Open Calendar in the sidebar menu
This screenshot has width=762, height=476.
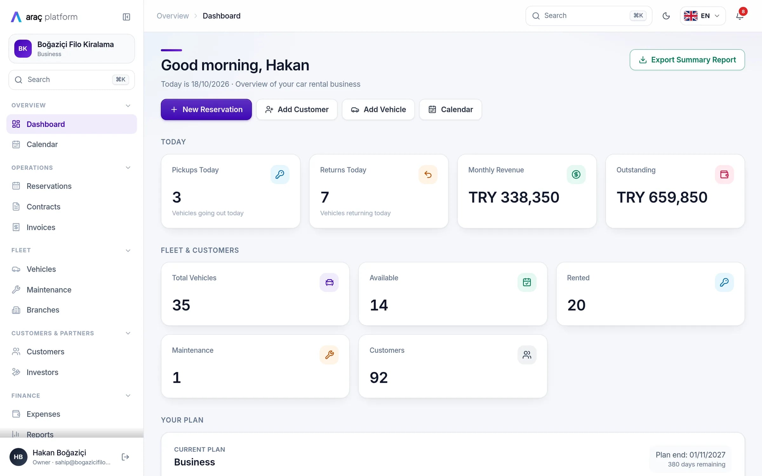71,144
